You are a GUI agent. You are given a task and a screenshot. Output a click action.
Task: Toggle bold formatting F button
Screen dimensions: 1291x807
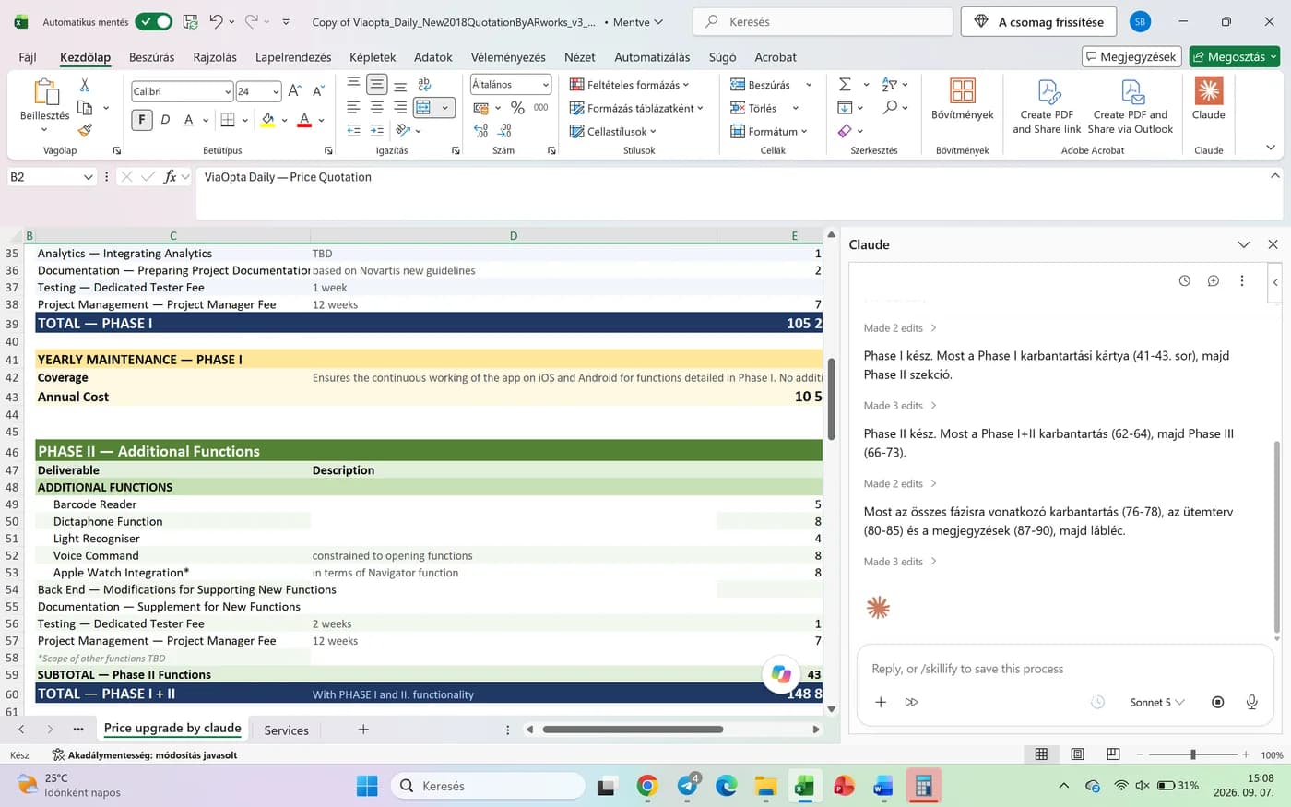(142, 119)
